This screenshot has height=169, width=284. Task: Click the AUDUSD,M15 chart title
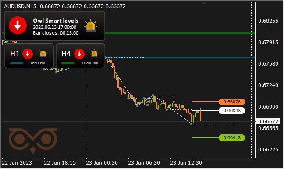point(20,7)
